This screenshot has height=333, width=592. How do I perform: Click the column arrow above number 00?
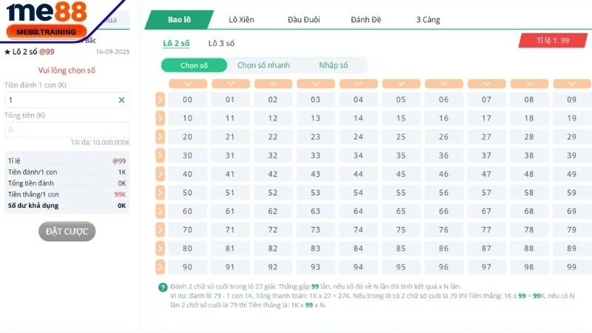click(187, 84)
